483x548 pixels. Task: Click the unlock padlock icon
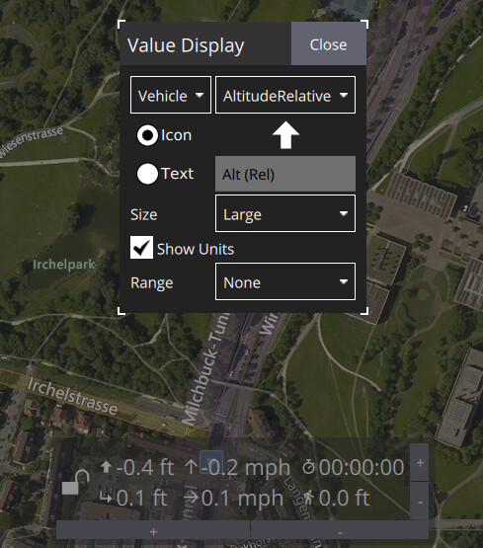pos(75,482)
